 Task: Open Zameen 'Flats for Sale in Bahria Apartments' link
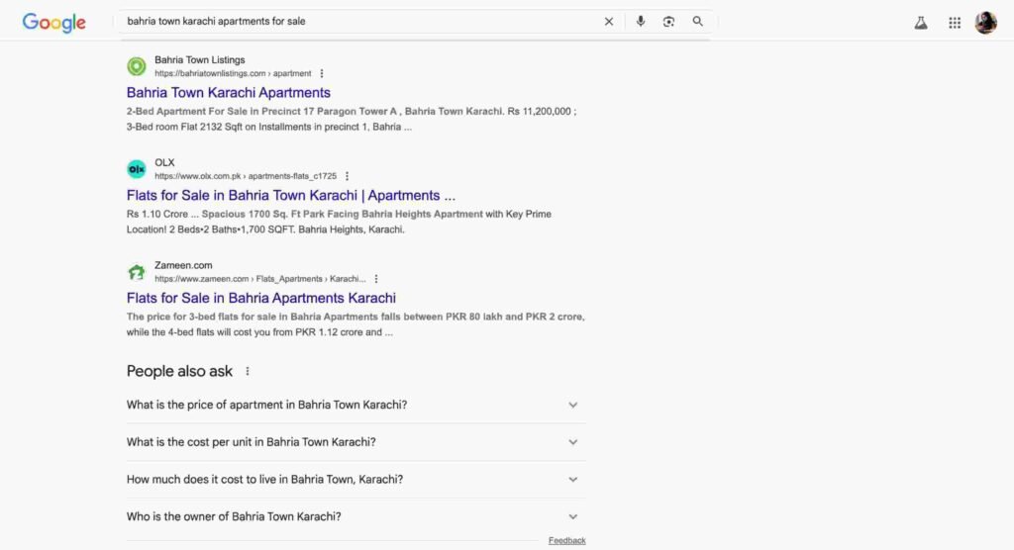[261, 298]
